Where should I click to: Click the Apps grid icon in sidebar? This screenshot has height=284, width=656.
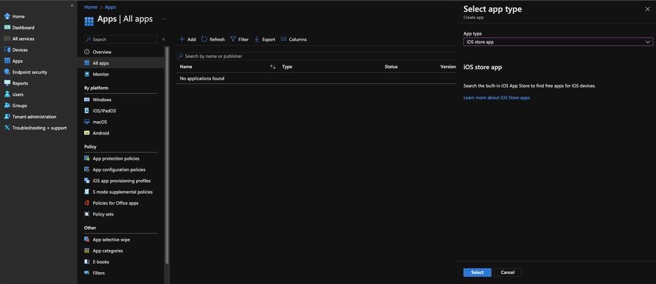7,61
